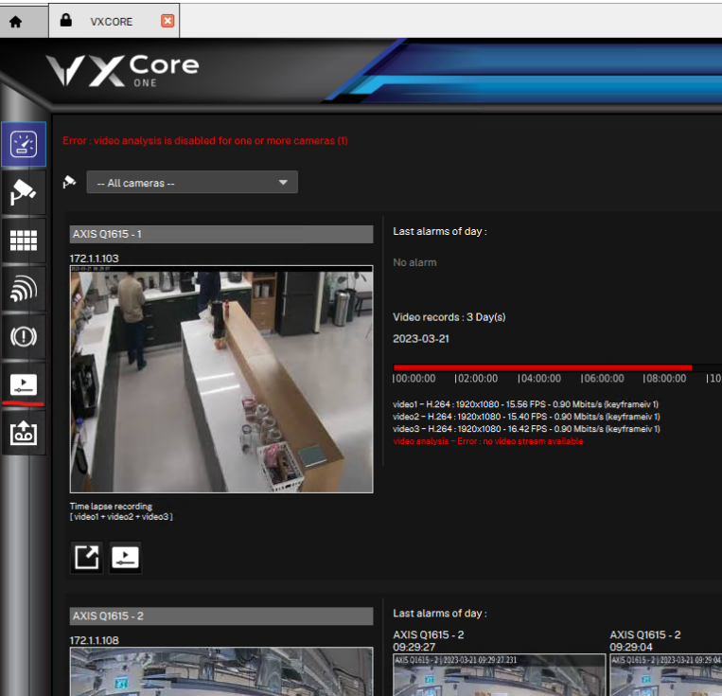The height and width of the screenshot is (696, 722).
Task: Open playback for AXIS Q1615 - 1
Action: coord(125,557)
